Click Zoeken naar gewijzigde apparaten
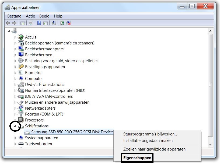220x164 pixels. tap(154, 149)
